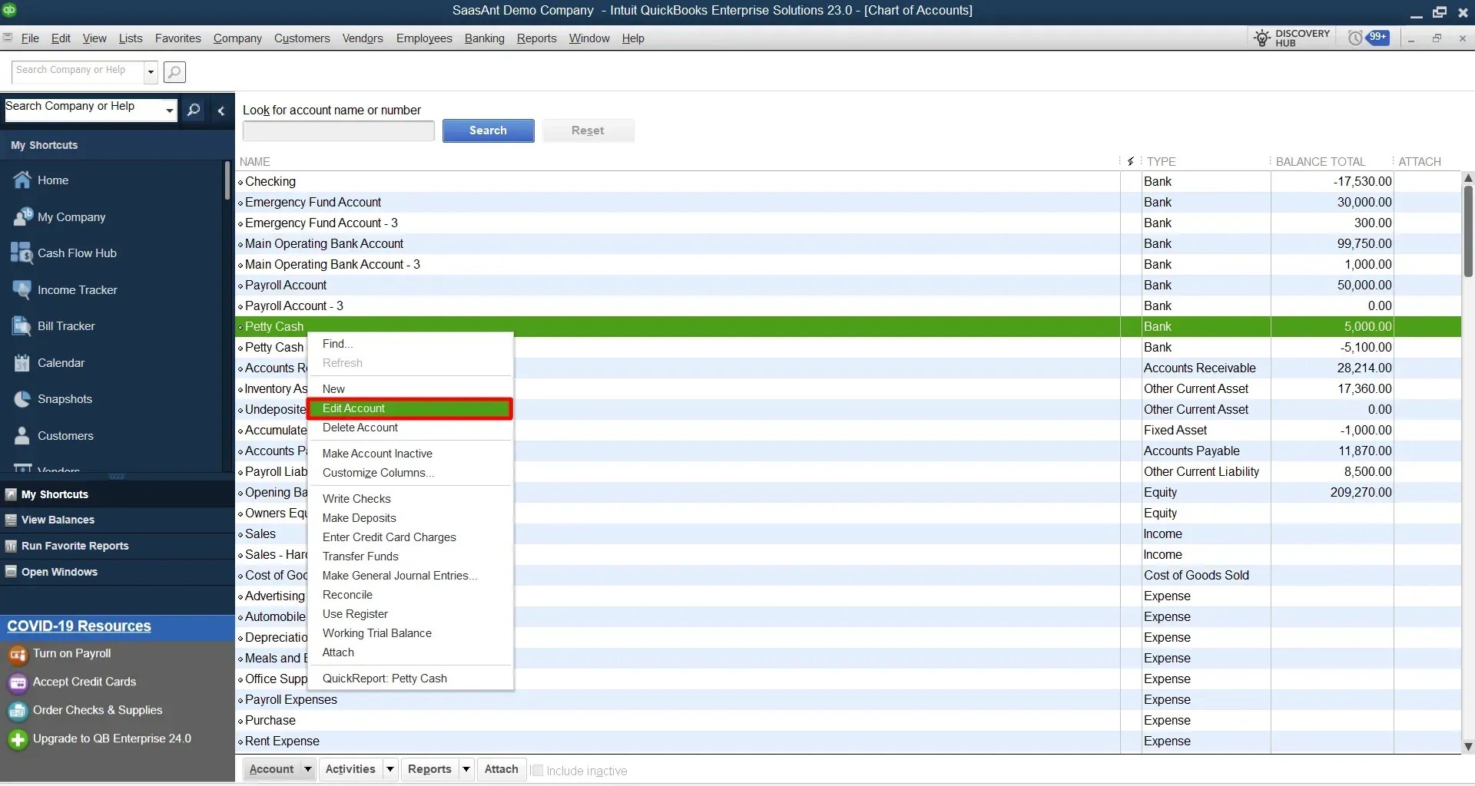Click the sidebar search magnifier icon
This screenshot has height=786, width=1475.
tap(194, 110)
